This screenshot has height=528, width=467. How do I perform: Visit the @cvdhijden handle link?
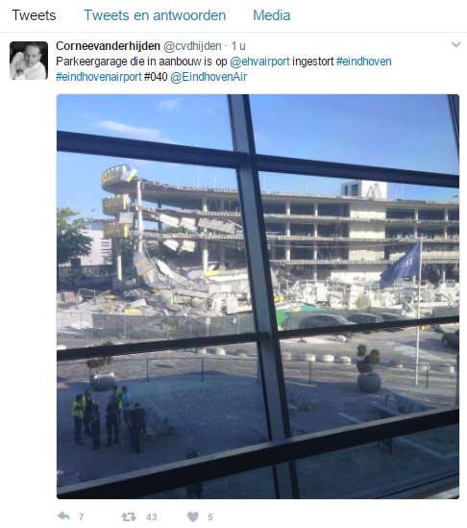point(192,46)
